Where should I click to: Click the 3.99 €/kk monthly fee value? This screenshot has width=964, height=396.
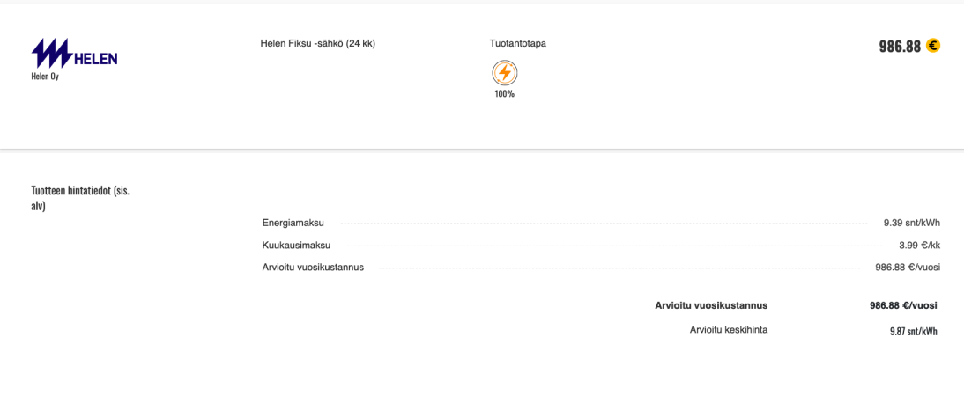pyautogui.click(x=920, y=245)
